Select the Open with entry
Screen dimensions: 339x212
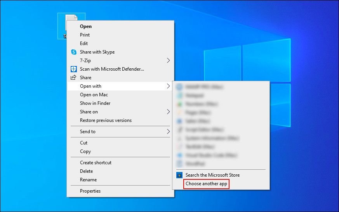[x=120, y=86]
